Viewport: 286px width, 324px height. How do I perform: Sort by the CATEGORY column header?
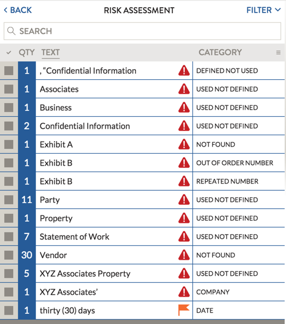click(x=220, y=52)
